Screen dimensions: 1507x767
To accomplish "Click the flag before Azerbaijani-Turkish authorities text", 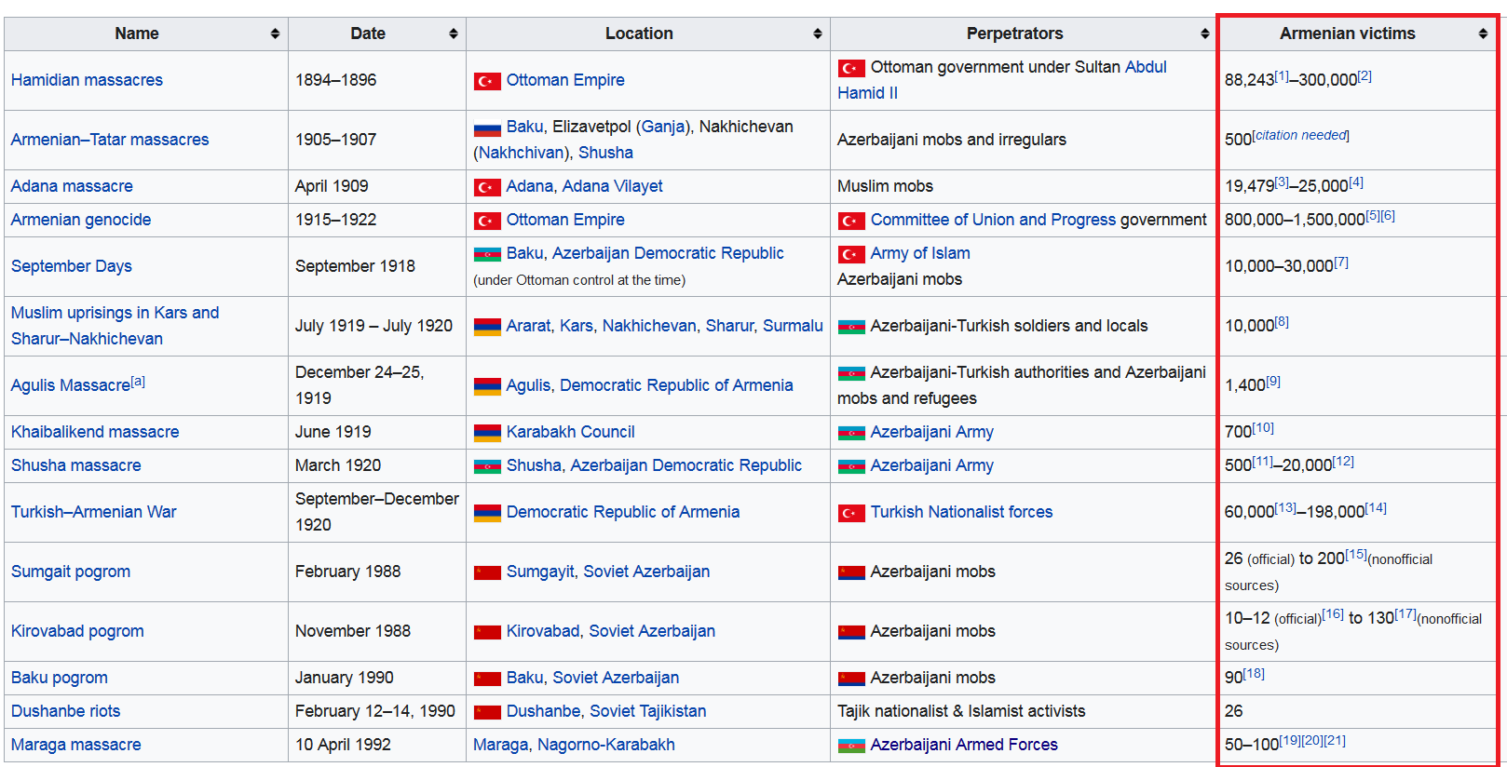I will [851, 373].
